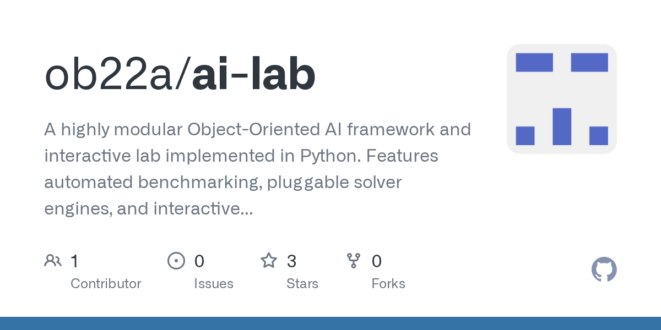Click the star outline icon
Viewport: 661px width, 330px height.
pyautogui.click(x=269, y=260)
